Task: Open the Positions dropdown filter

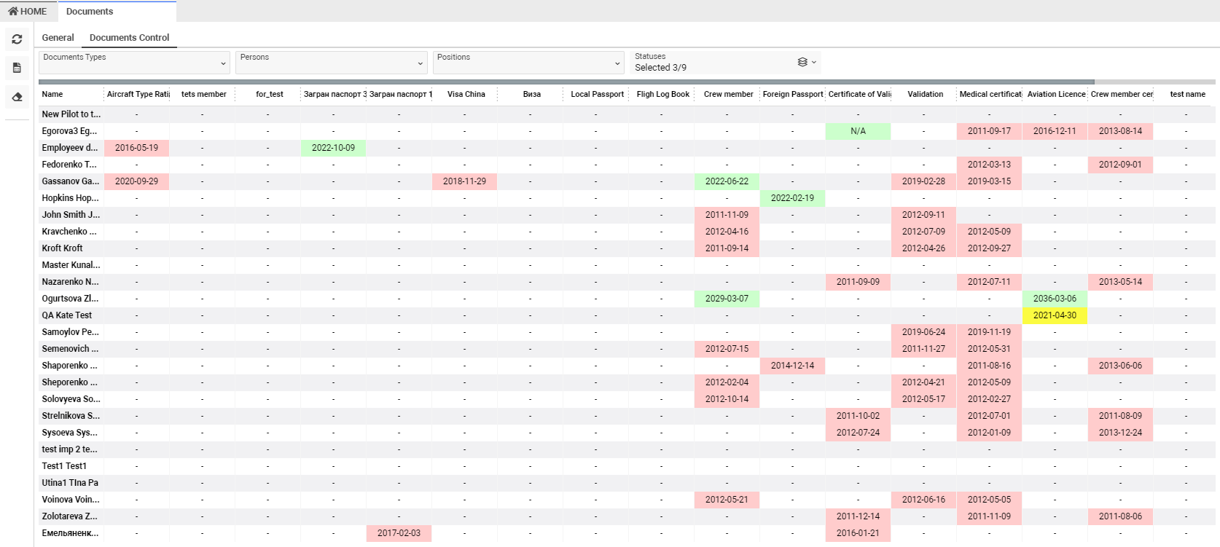Action: coord(528,63)
